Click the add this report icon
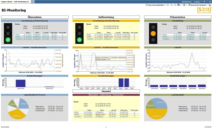This screenshot has width=212, height=128. point(189,5)
